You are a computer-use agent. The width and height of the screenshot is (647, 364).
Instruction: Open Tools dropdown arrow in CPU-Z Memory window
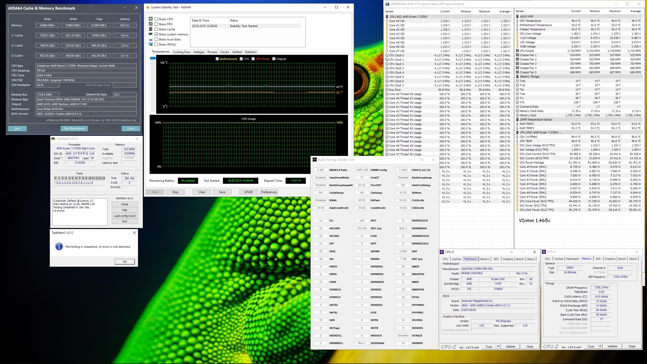pos(600,346)
